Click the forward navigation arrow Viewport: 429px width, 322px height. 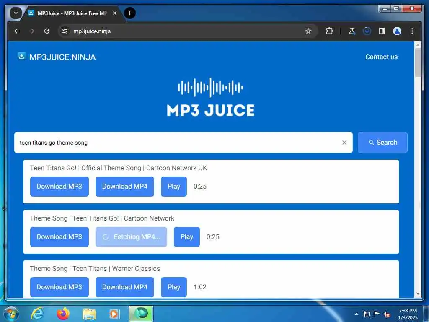(x=32, y=31)
